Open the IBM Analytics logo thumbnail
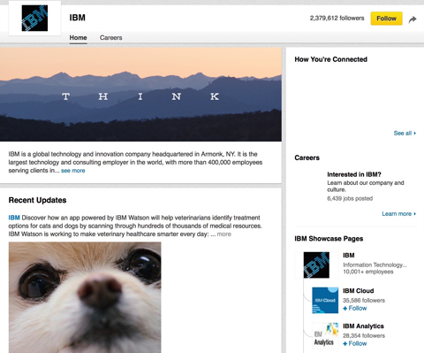424x353 pixels. (x=325, y=335)
